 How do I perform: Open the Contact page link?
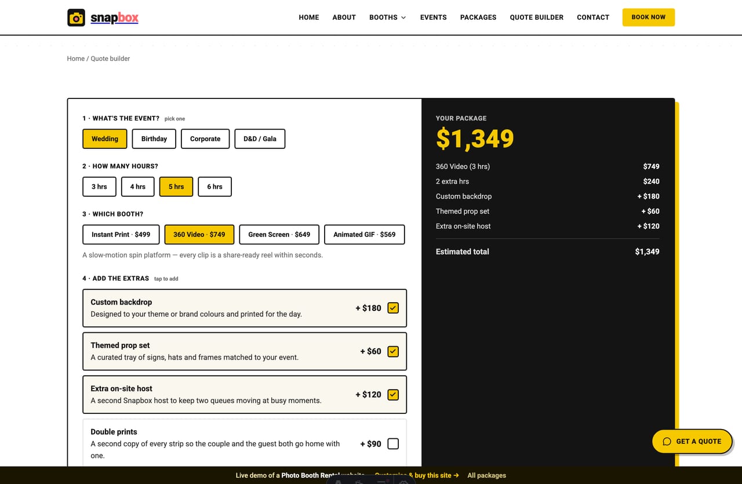[x=593, y=17]
